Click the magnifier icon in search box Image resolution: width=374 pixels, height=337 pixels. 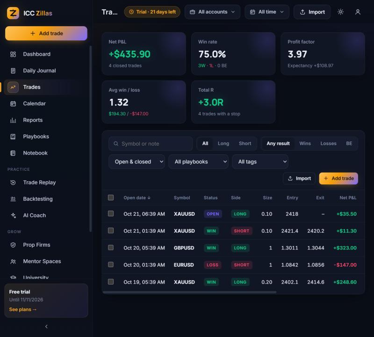pyautogui.click(x=116, y=144)
